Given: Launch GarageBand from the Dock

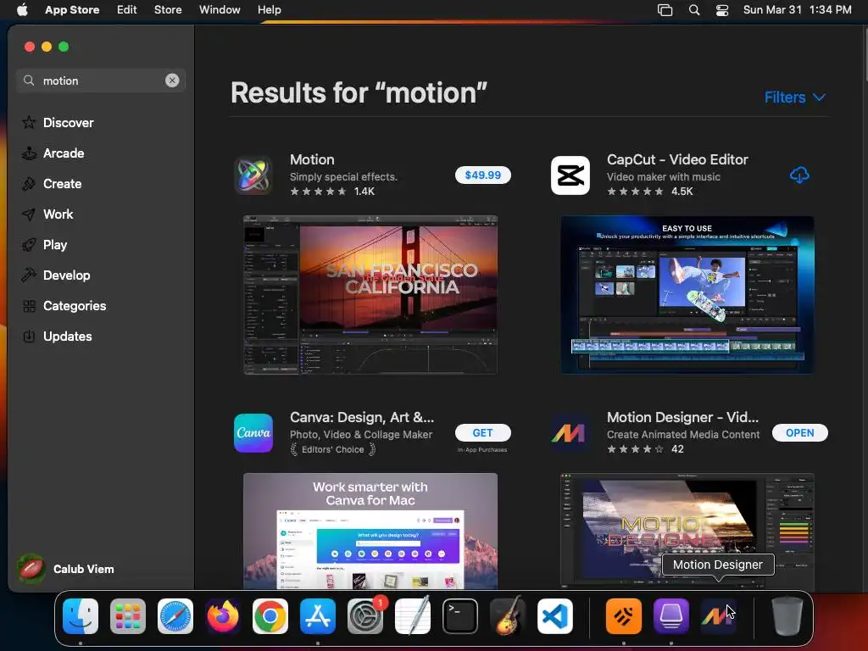Looking at the screenshot, I should pyautogui.click(x=508, y=616).
